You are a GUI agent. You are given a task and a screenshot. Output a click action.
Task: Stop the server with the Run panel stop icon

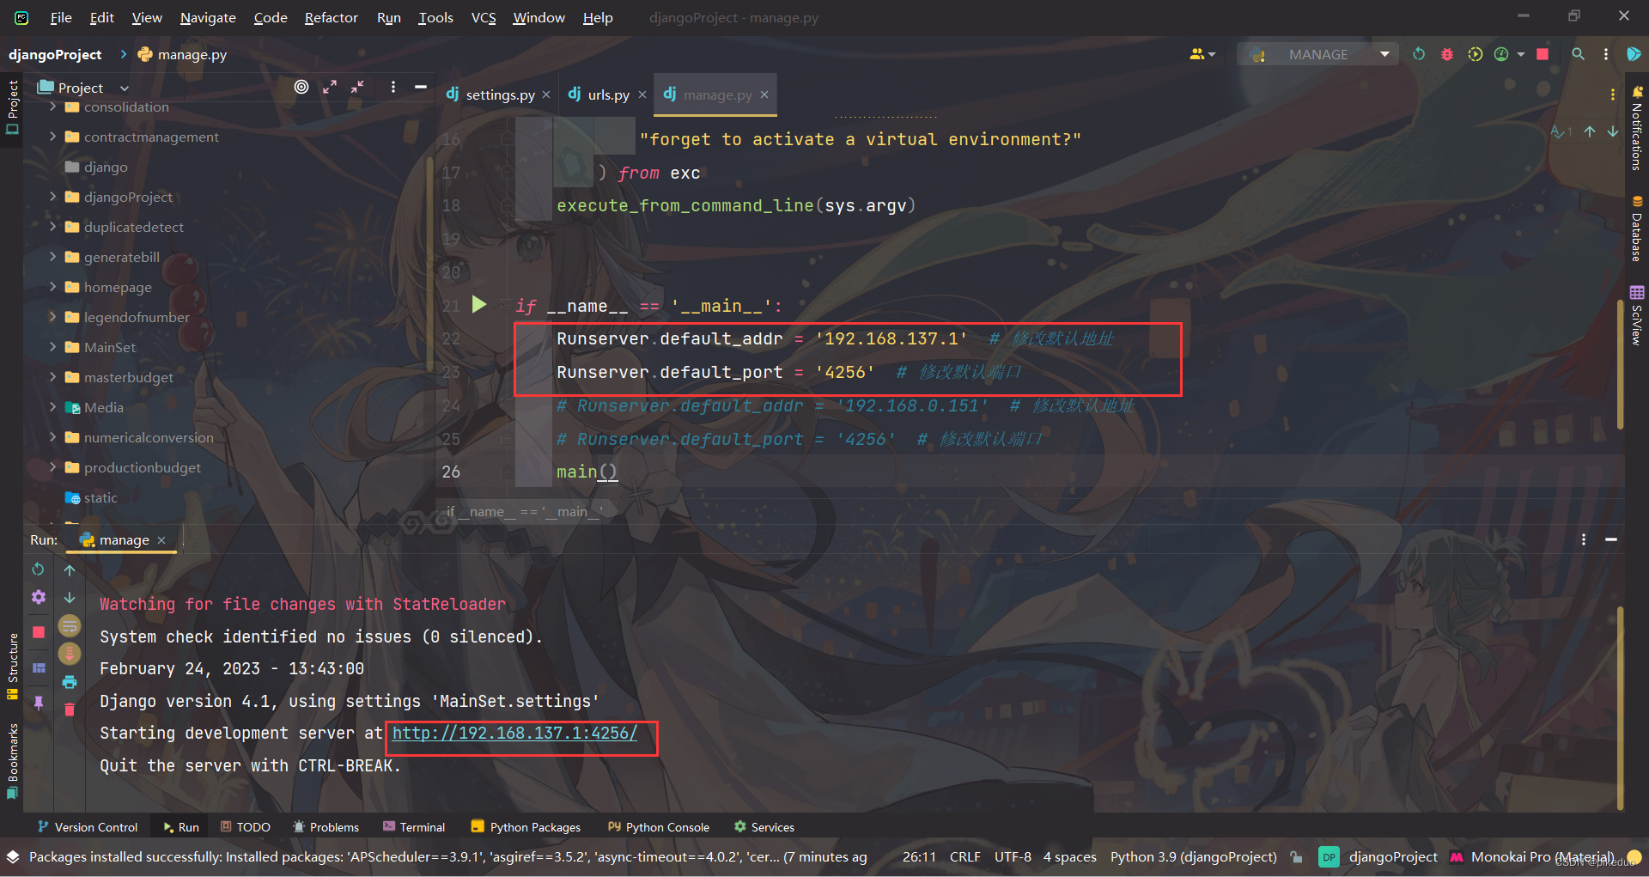[x=38, y=632]
